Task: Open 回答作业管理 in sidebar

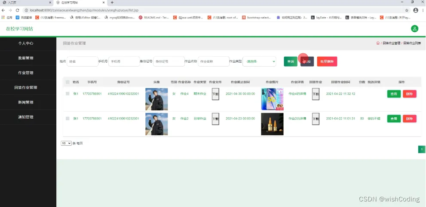Action: (x=26, y=87)
